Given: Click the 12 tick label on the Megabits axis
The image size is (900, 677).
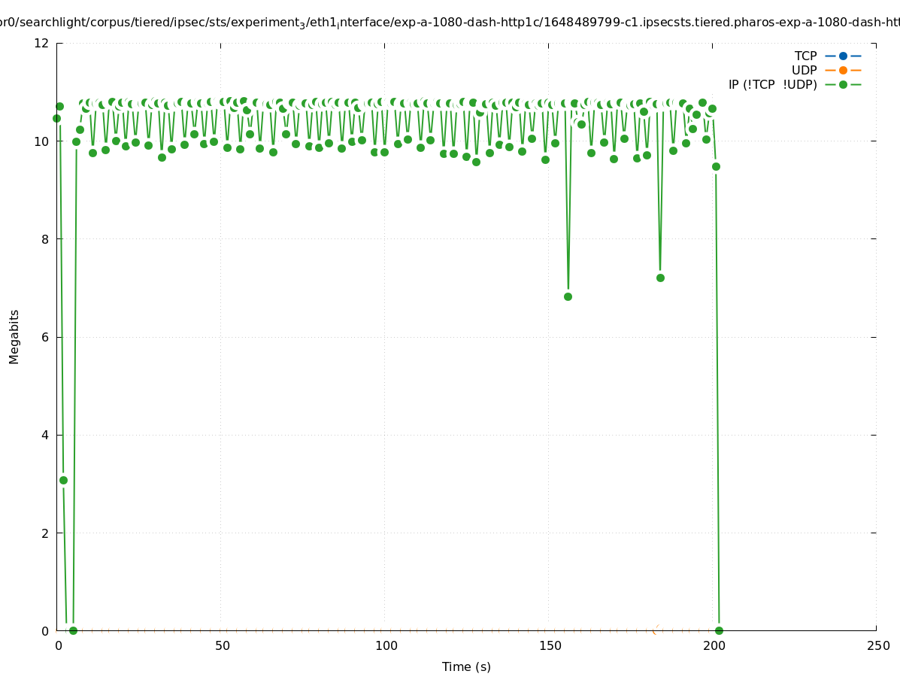Looking at the screenshot, I should pyautogui.click(x=42, y=43).
